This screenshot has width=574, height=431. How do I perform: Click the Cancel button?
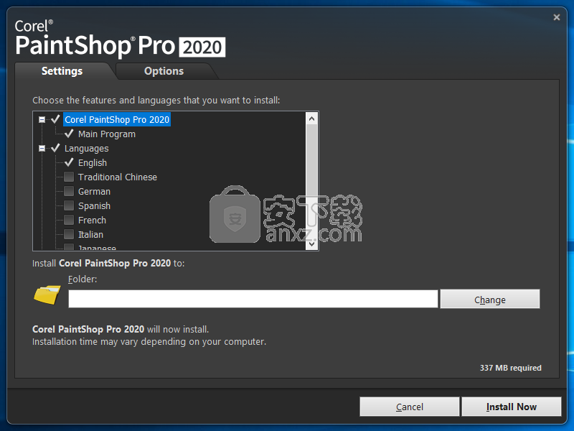410,407
